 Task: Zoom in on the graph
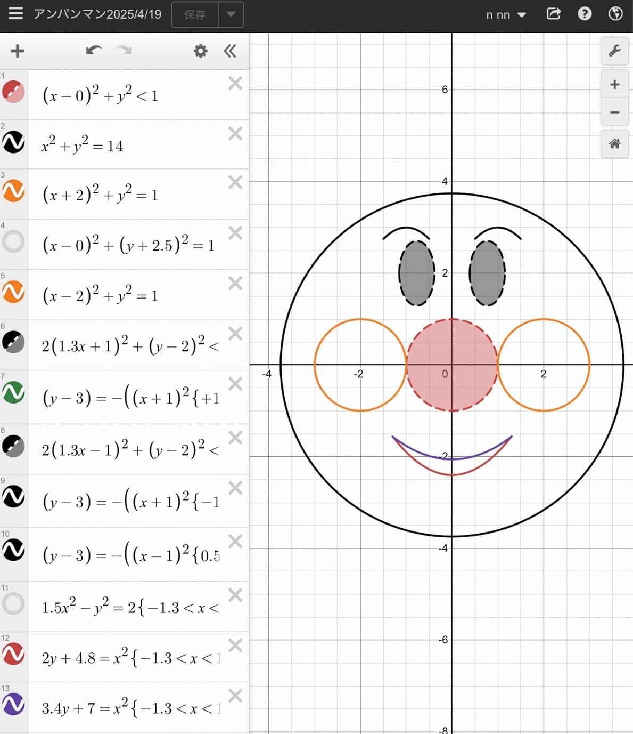614,85
